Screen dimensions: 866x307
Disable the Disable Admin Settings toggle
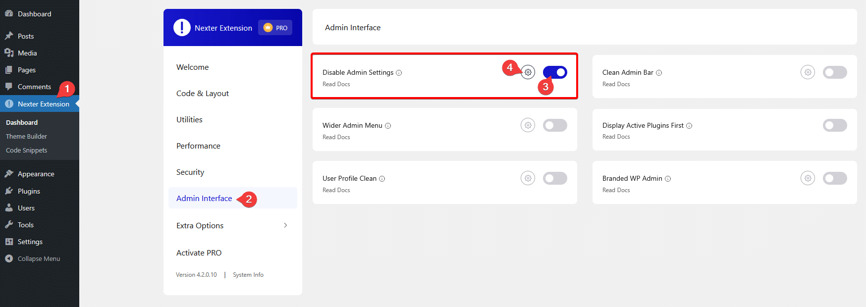pos(555,72)
